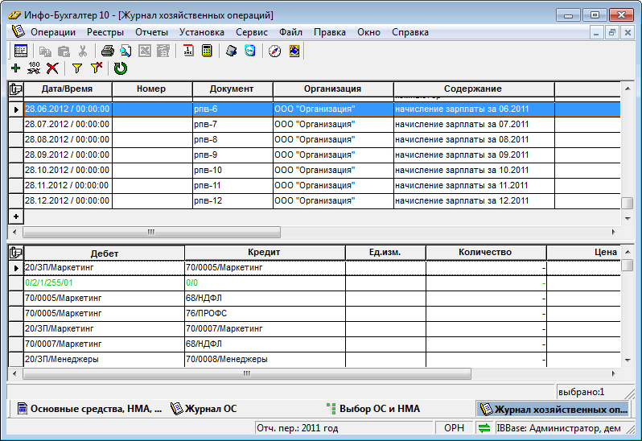
Task: Open the calendar icon in toolbar
Action: coord(188,52)
